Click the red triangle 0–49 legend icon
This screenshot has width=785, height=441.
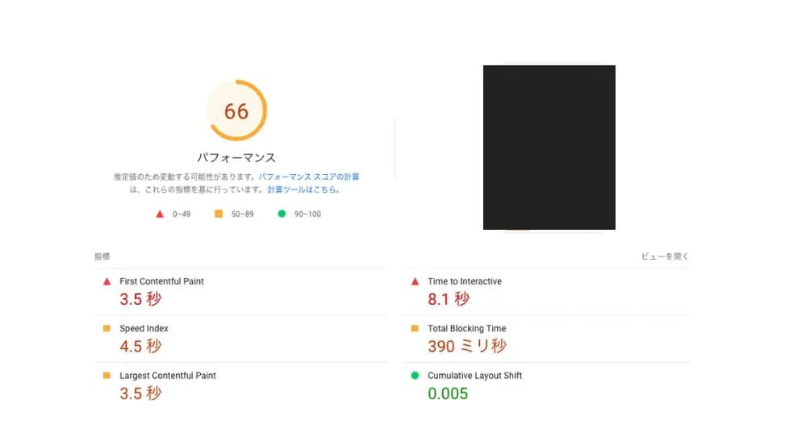160,214
